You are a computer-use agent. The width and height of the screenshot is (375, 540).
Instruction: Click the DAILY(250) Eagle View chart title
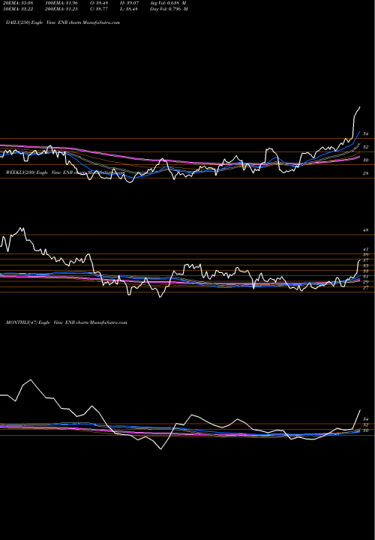click(63, 22)
